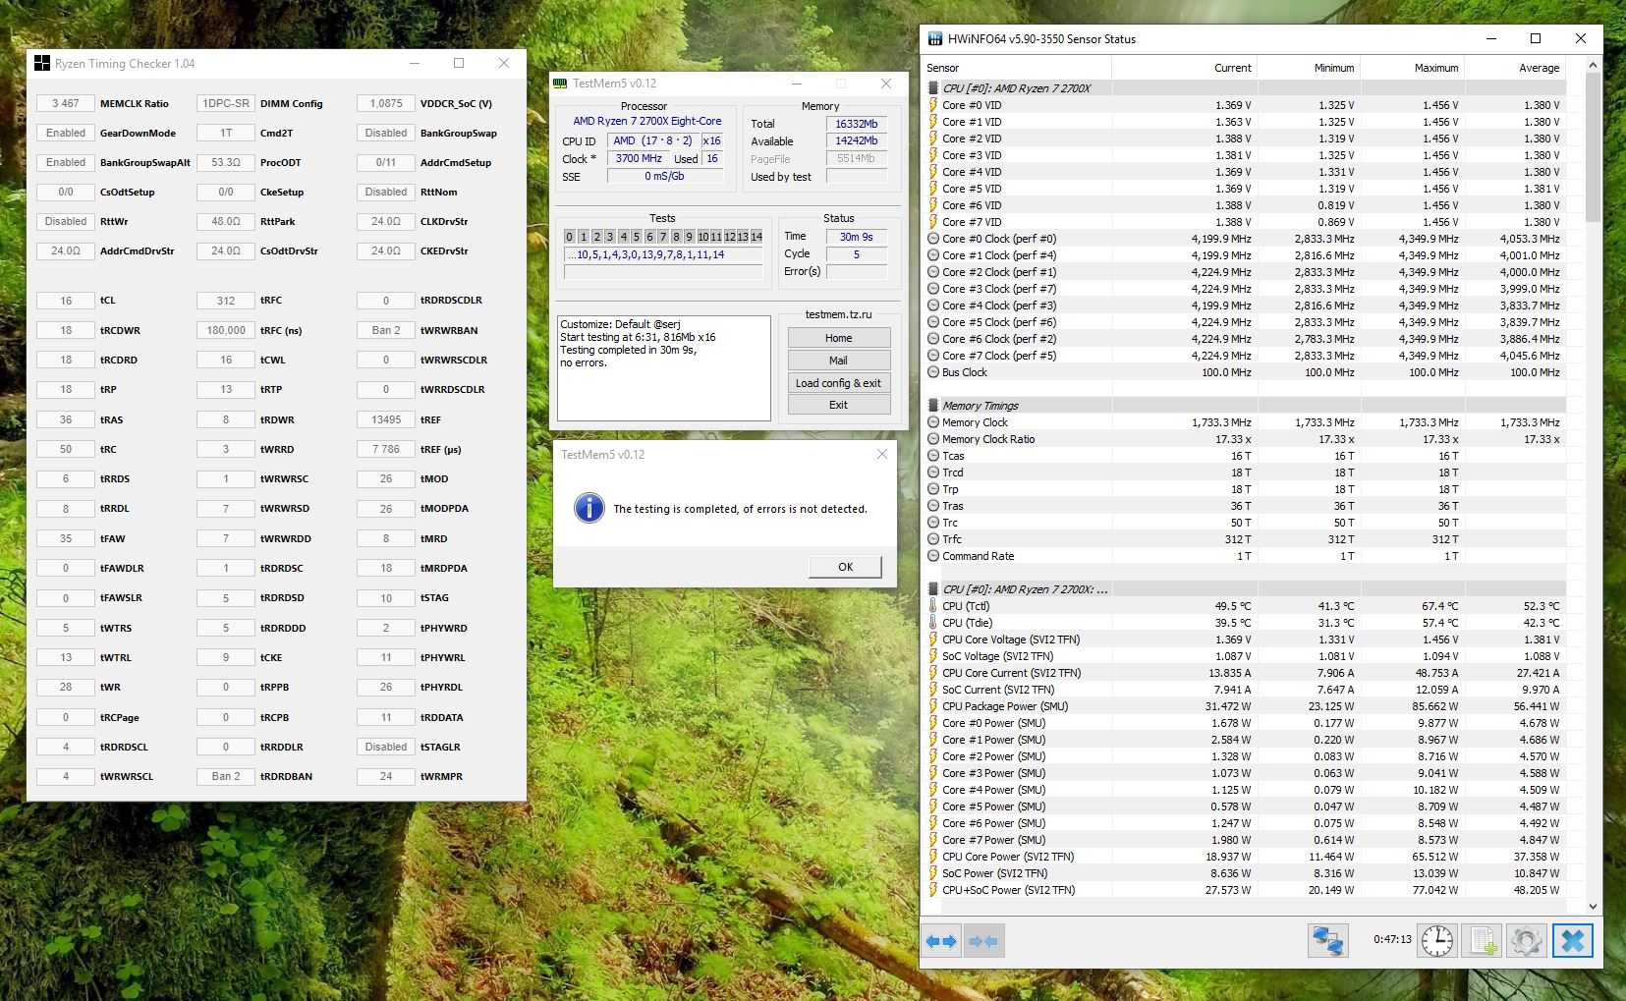Click test number 0 box in TestMem5

pyautogui.click(x=570, y=237)
